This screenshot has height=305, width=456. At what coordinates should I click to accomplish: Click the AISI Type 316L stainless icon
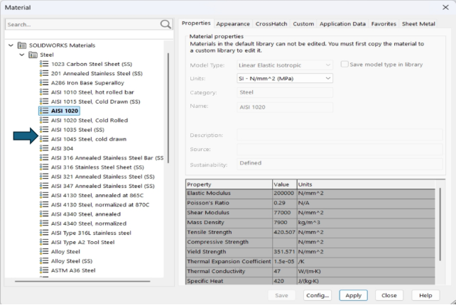point(44,233)
